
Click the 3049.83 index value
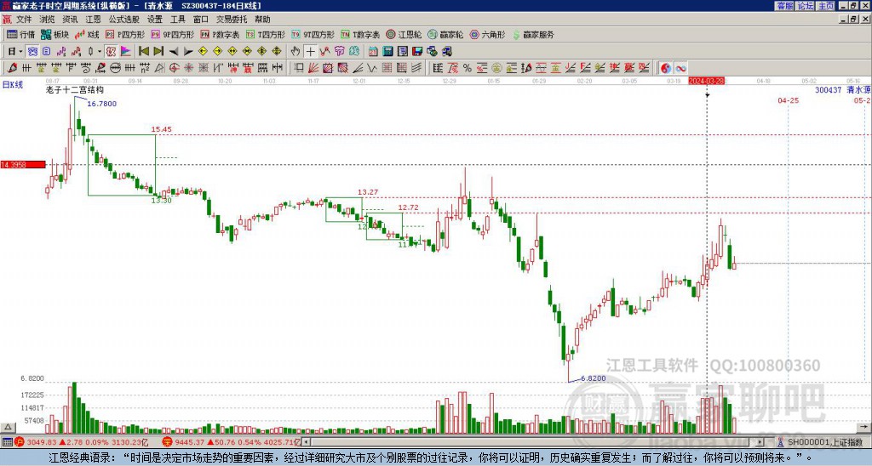point(42,443)
